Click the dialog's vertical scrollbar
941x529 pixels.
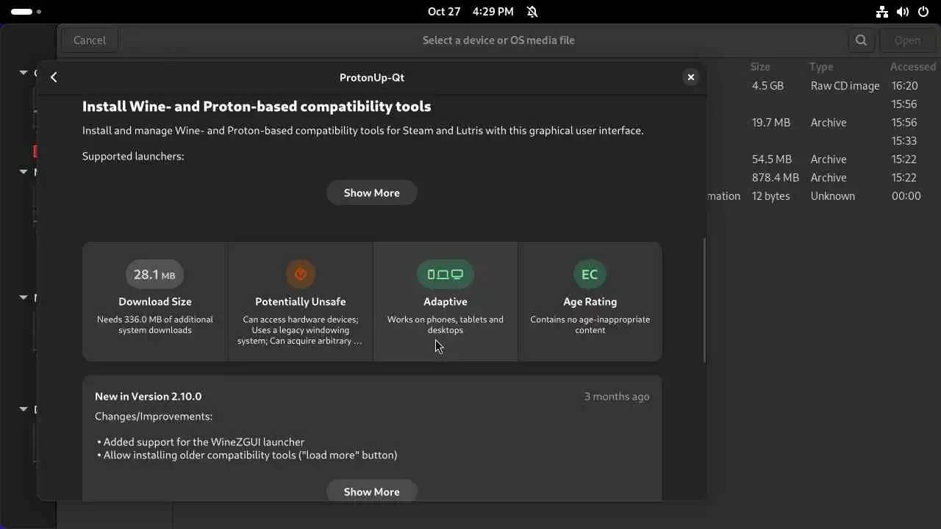point(704,300)
